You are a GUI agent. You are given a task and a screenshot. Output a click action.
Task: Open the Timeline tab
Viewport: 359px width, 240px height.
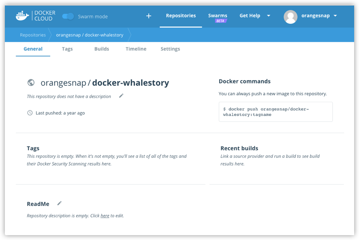pyautogui.click(x=136, y=49)
